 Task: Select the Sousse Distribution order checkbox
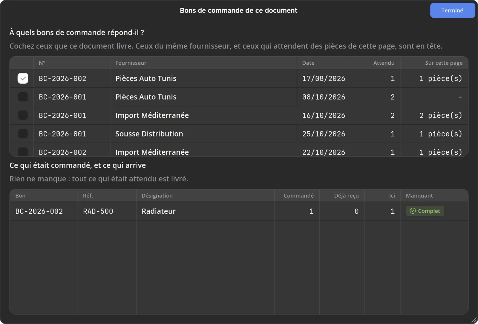pyautogui.click(x=23, y=134)
